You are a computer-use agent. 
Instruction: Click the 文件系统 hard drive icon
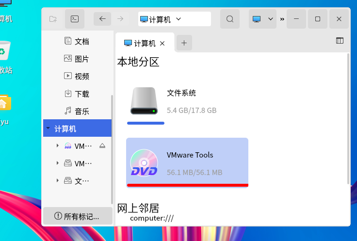[x=144, y=101]
